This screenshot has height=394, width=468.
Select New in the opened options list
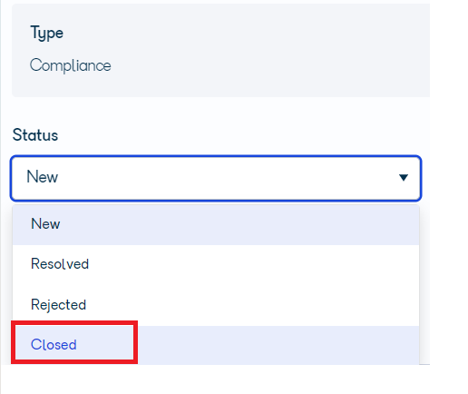[216, 224]
